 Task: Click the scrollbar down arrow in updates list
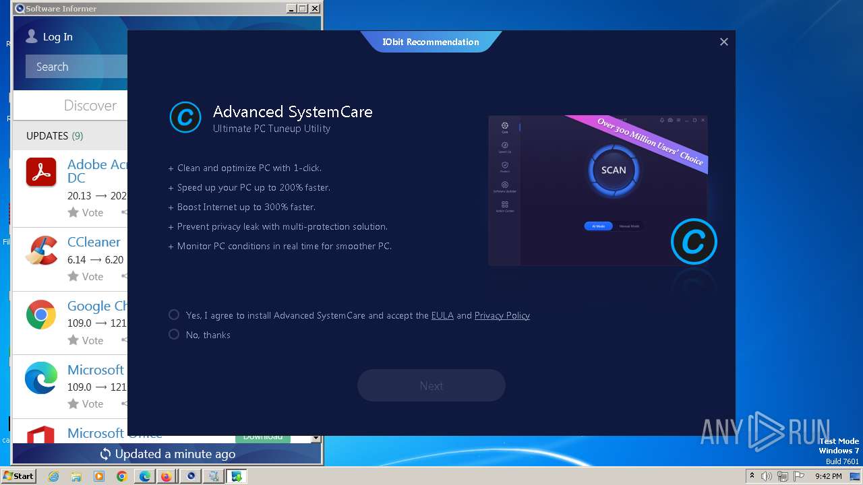tap(316, 438)
